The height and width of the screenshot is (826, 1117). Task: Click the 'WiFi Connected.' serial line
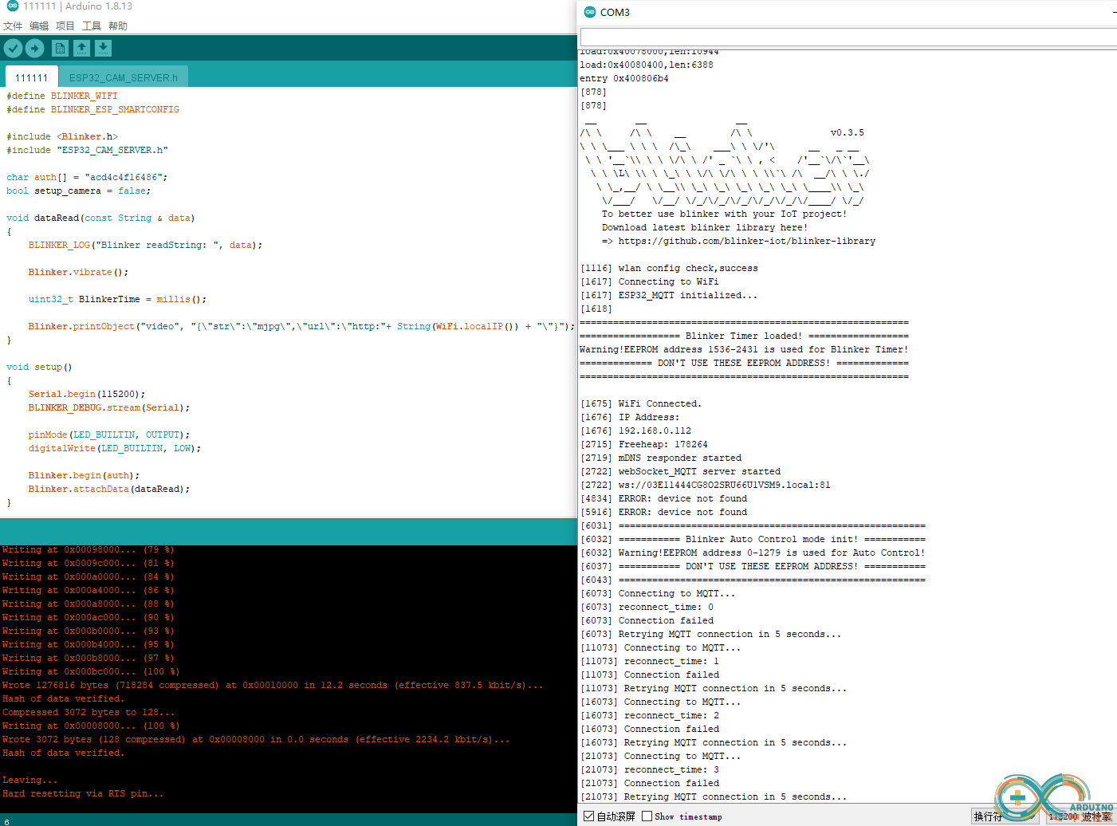pyautogui.click(x=641, y=403)
